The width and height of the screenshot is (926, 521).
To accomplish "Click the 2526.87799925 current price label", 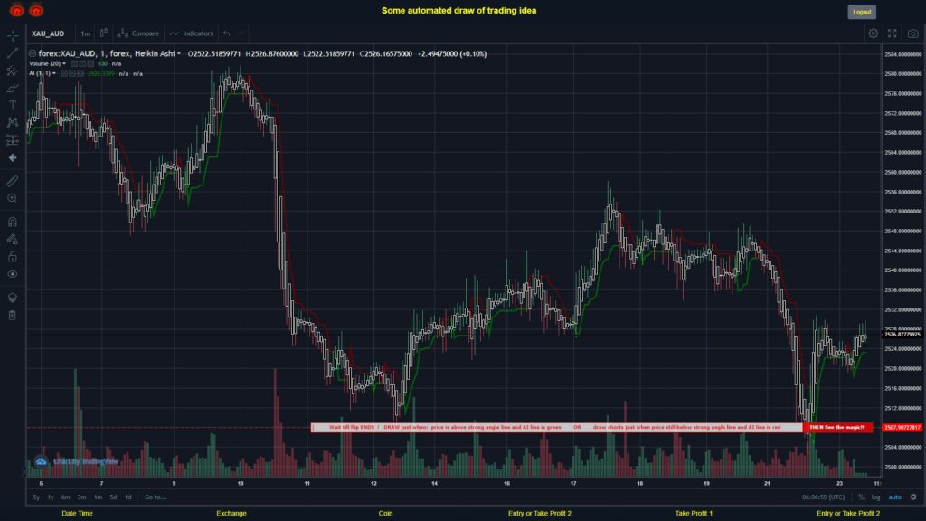I will [x=902, y=335].
